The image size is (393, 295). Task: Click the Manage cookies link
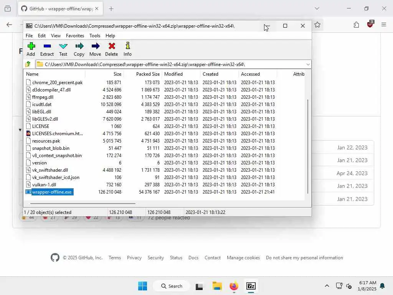click(243, 258)
